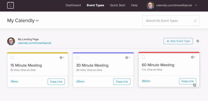Open the /30min event link
The width and height of the screenshot is (208, 101).
point(80,82)
